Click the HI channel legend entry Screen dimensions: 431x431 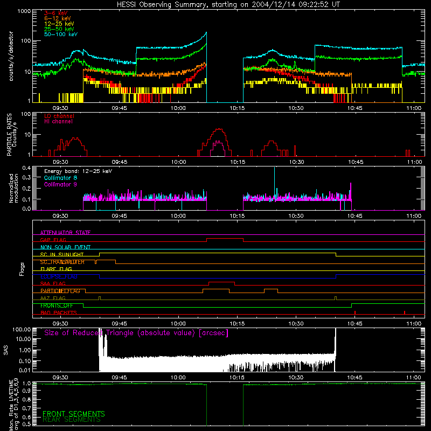click(x=58, y=121)
